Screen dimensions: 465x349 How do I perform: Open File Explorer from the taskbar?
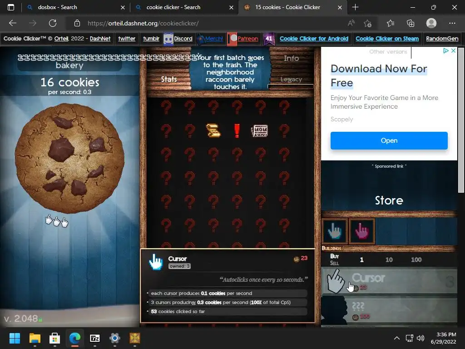click(35, 338)
